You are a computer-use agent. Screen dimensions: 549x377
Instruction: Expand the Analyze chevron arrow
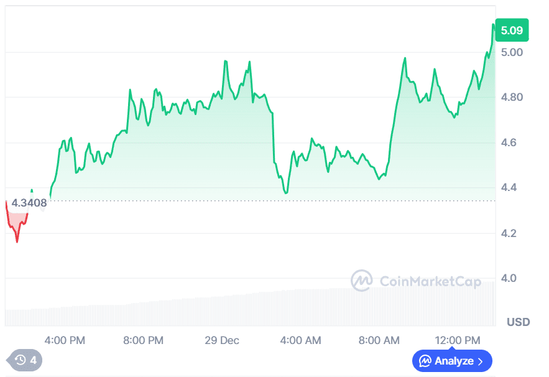pos(480,361)
